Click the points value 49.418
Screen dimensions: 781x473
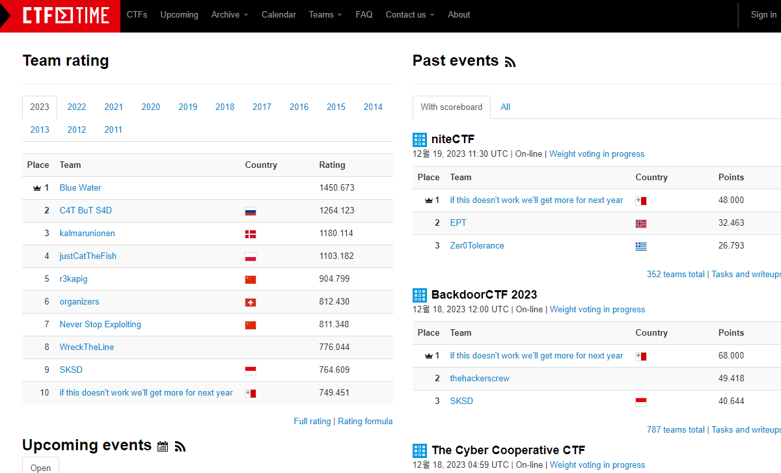pyautogui.click(x=732, y=378)
